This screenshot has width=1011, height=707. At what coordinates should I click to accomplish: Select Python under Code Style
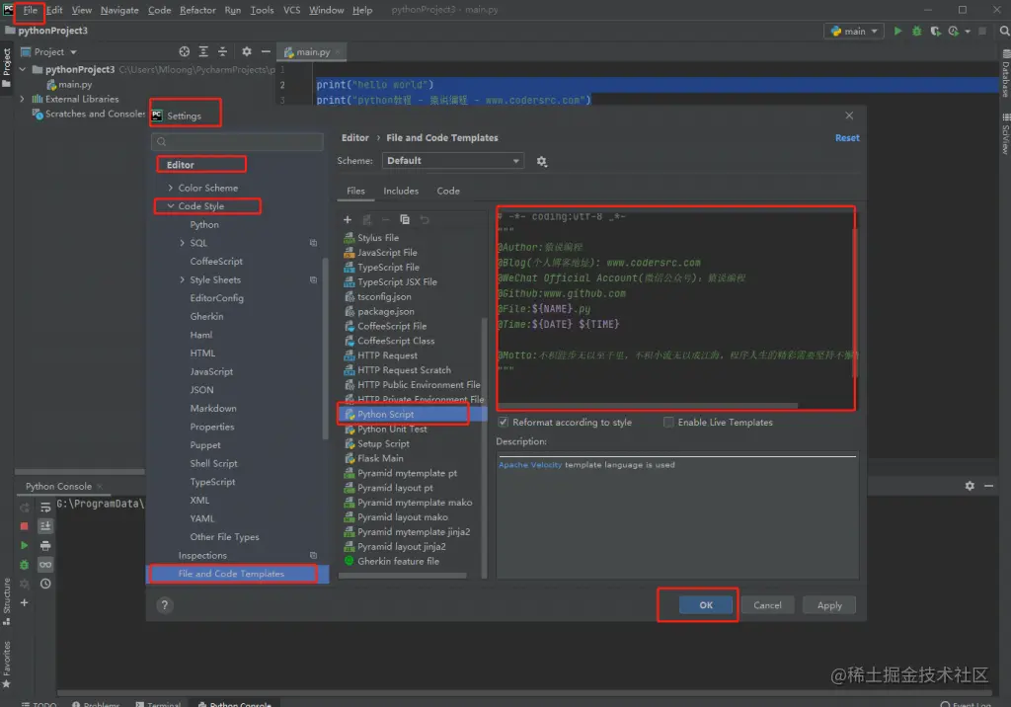204,225
